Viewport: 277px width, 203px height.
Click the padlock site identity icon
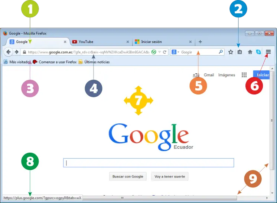point(25,52)
